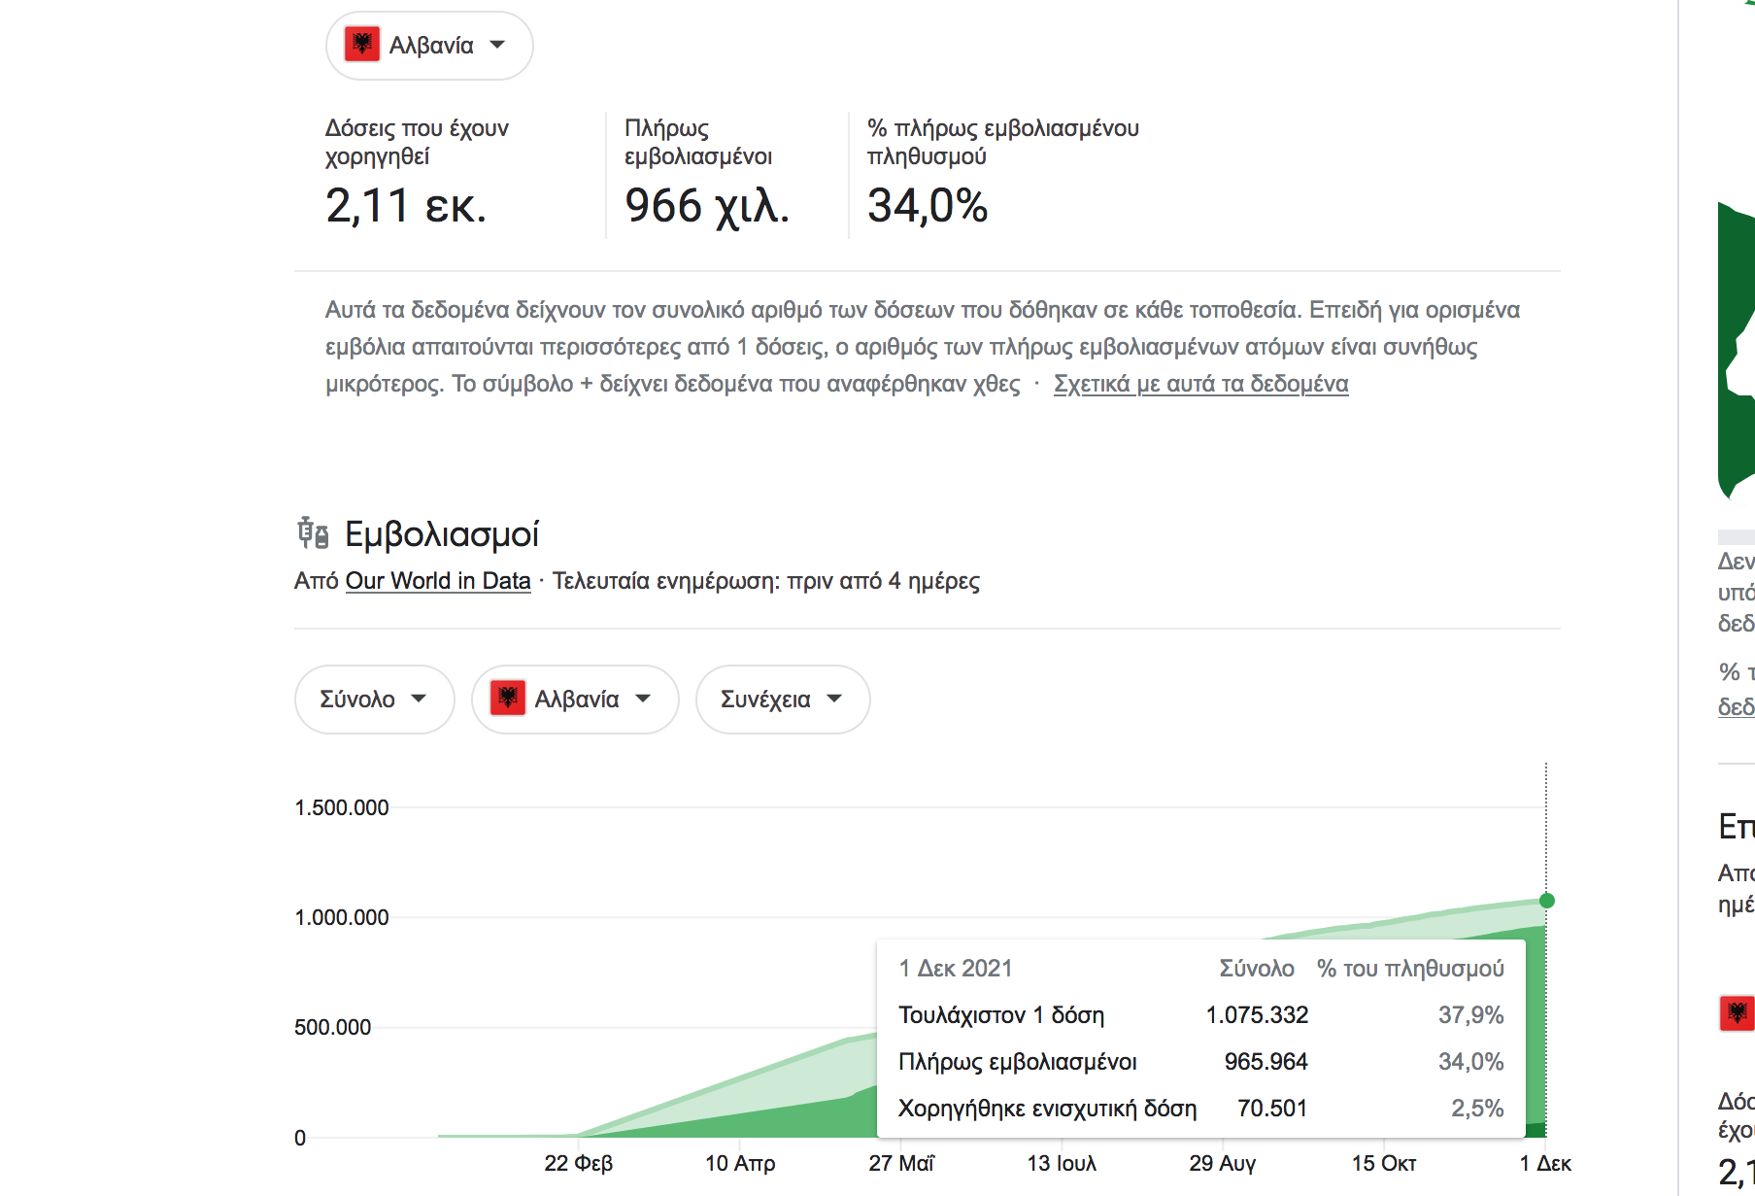Open the Αλβανία dropdown above the chart
The image size is (1755, 1196).
click(575, 700)
